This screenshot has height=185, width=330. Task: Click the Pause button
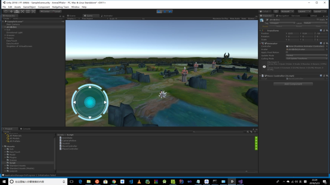point(165,11)
